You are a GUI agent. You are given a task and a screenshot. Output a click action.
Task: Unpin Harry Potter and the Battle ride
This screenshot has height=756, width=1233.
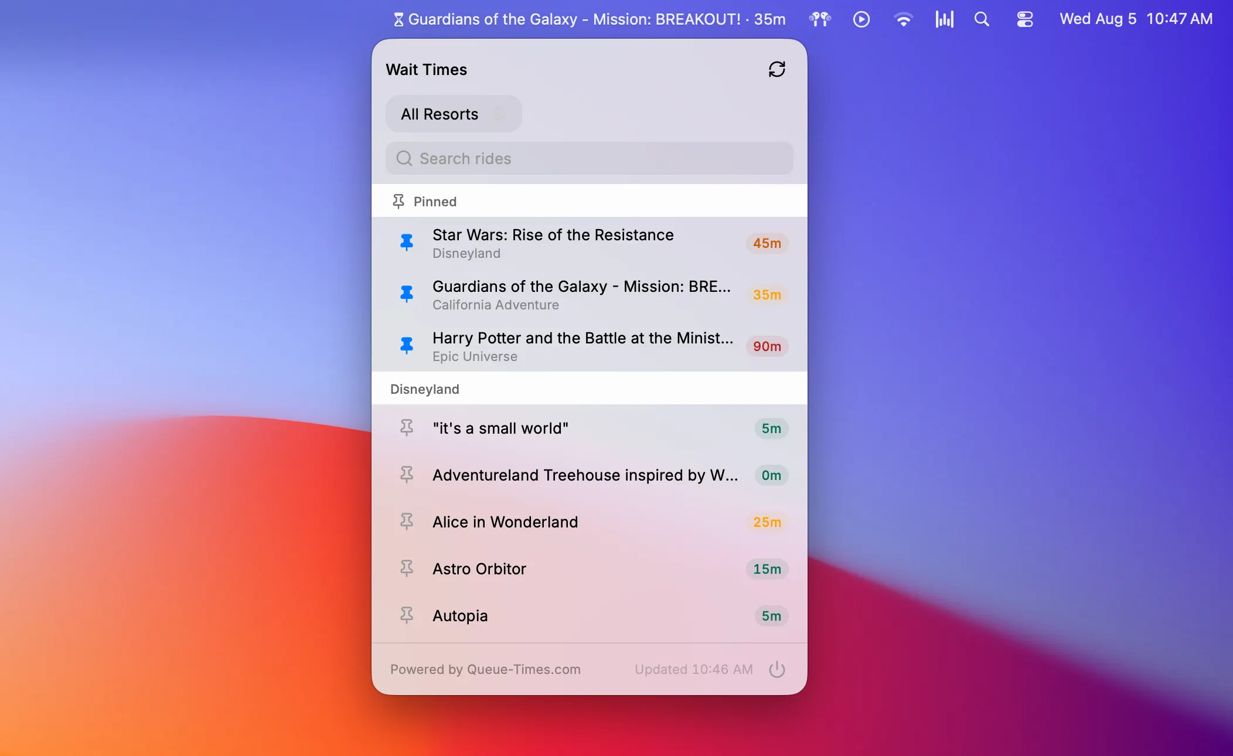tap(406, 345)
